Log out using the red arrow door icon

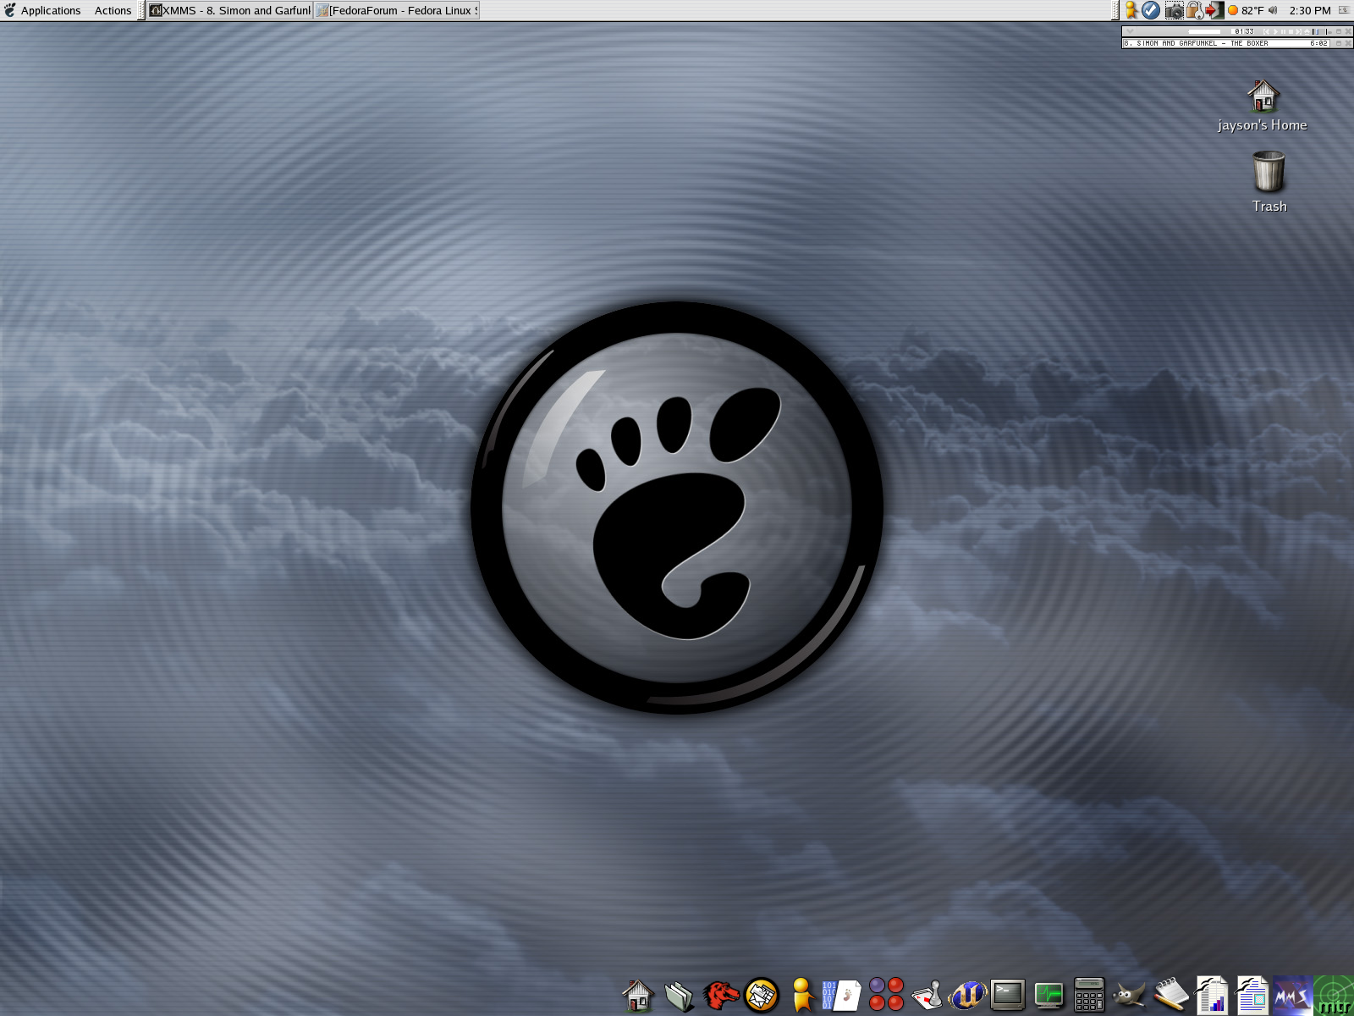1214,10
